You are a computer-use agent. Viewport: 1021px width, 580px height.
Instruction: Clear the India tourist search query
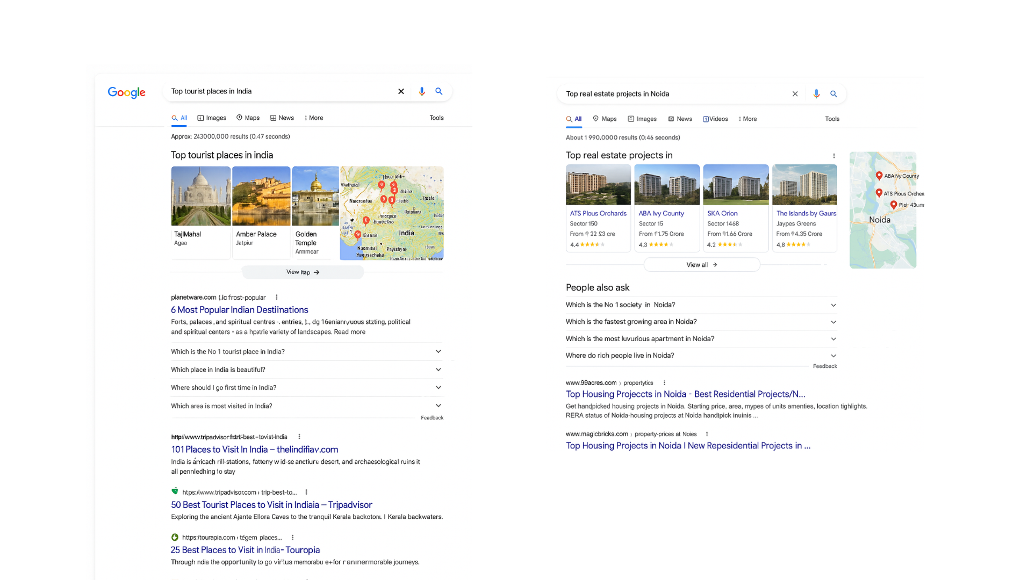point(401,91)
